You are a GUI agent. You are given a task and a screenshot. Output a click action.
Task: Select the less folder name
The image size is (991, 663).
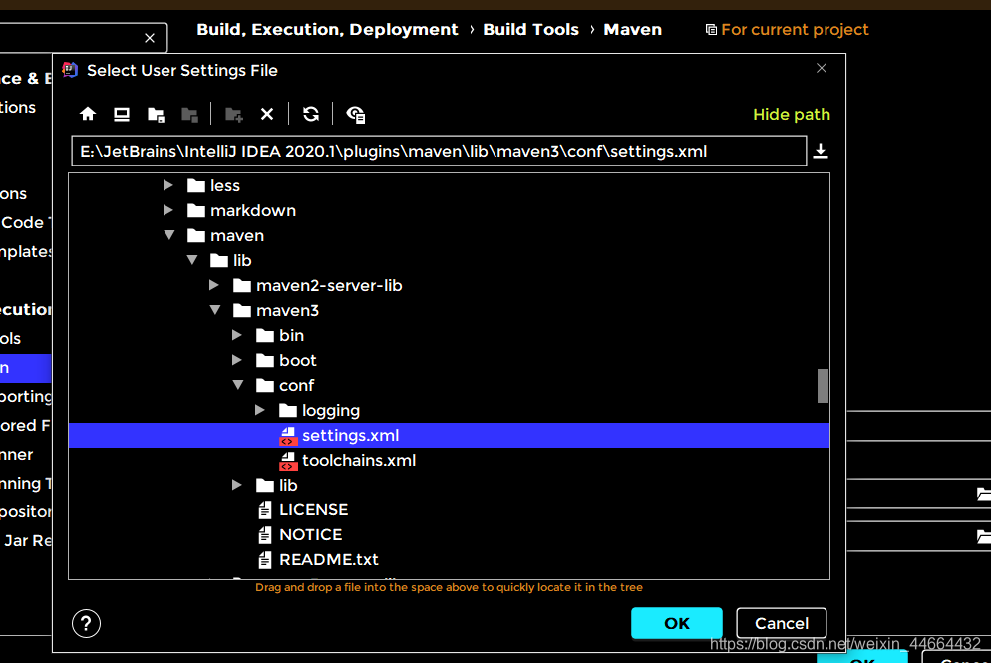[225, 185]
